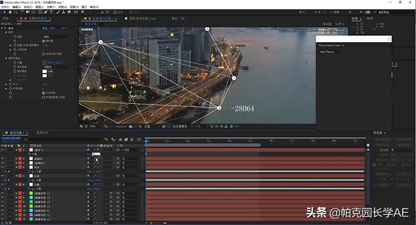Click the snapshot camera icon below the viewer
The image size is (416, 225).
[130, 126]
